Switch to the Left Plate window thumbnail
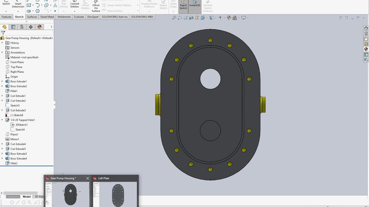 [x=115, y=191]
